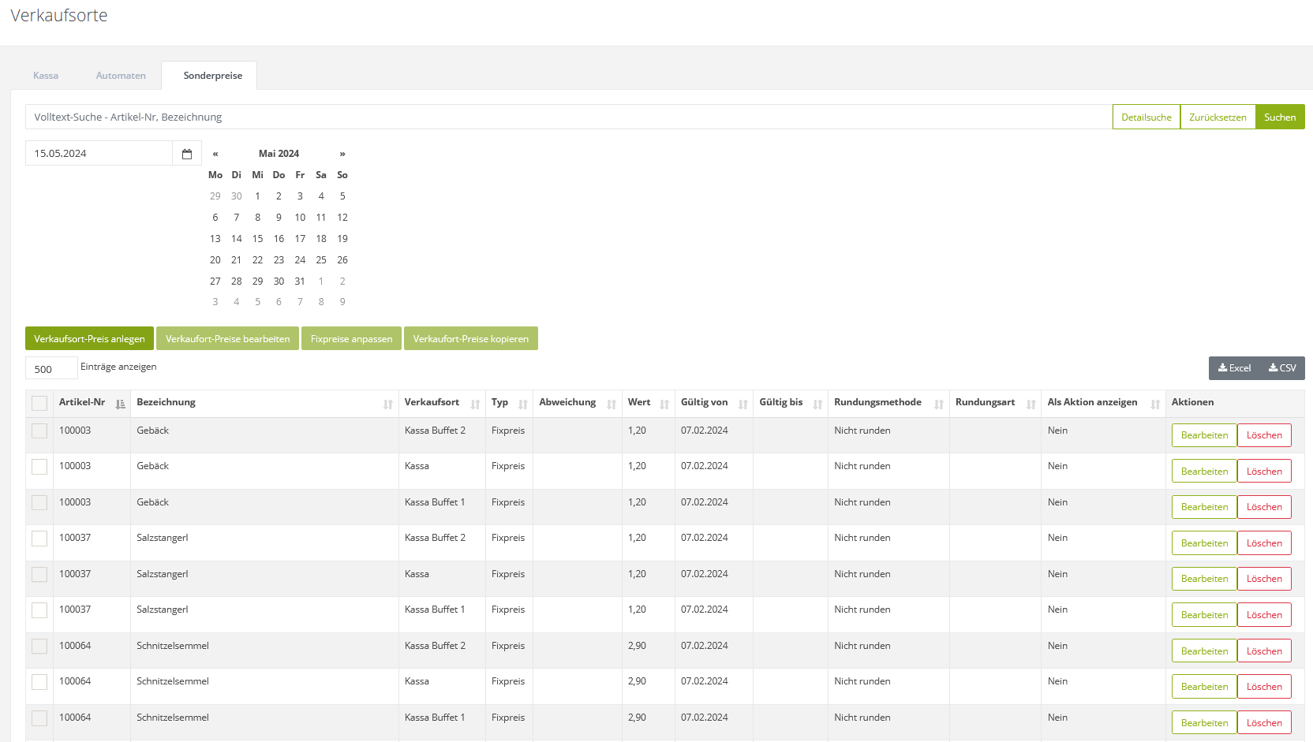This screenshot has height=742, width=1313.
Task: Click Zurücksetzen to reset search
Action: point(1218,117)
